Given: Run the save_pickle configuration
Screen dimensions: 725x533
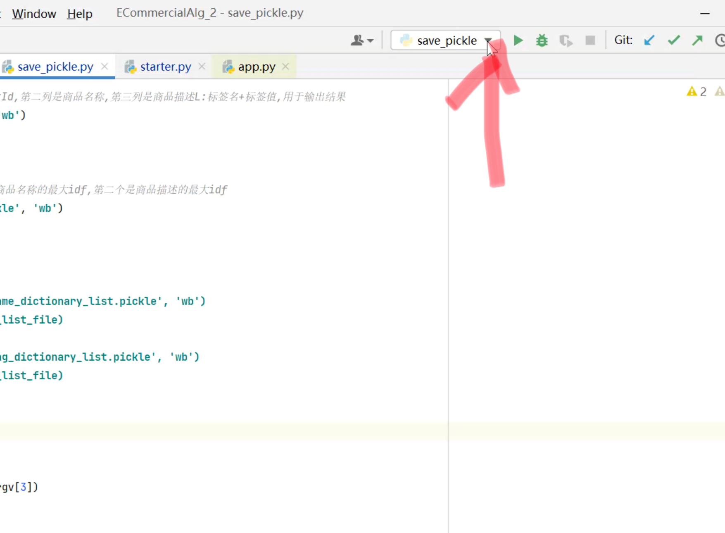Looking at the screenshot, I should (518, 40).
